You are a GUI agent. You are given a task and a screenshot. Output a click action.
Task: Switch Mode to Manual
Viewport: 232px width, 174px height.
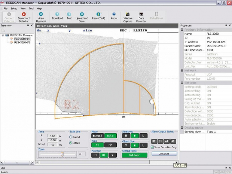point(97,136)
